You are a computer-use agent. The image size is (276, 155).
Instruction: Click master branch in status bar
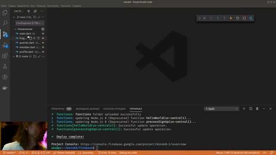point(9,153)
